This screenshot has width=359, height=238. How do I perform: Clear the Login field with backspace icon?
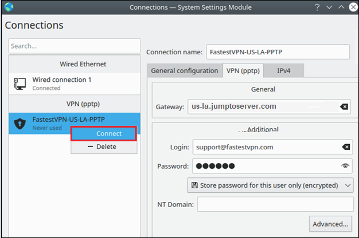[346, 147]
